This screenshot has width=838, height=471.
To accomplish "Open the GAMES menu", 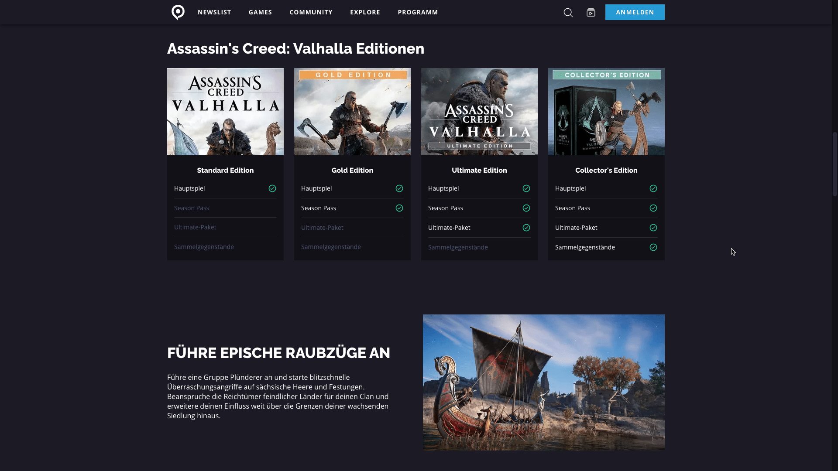I will pyautogui.click(x=260, y=12).
